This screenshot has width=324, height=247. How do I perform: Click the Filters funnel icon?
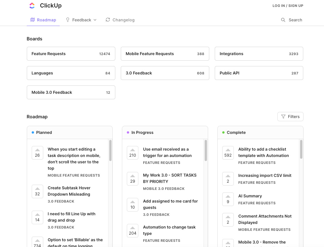[x=283, y=117]
